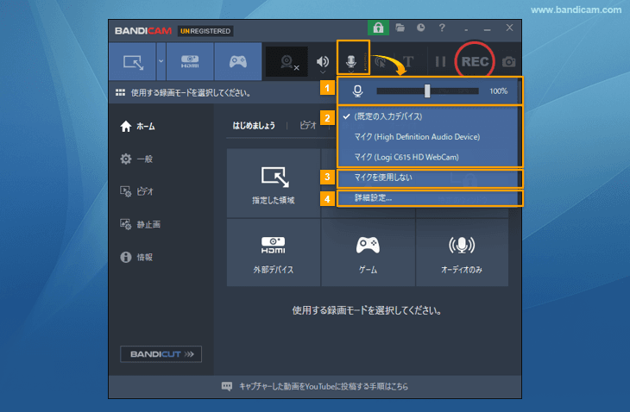This screenshot has height=412, width=630.
Task: Select the HDMI device recording mode
Action: click(x=190, y=62)
